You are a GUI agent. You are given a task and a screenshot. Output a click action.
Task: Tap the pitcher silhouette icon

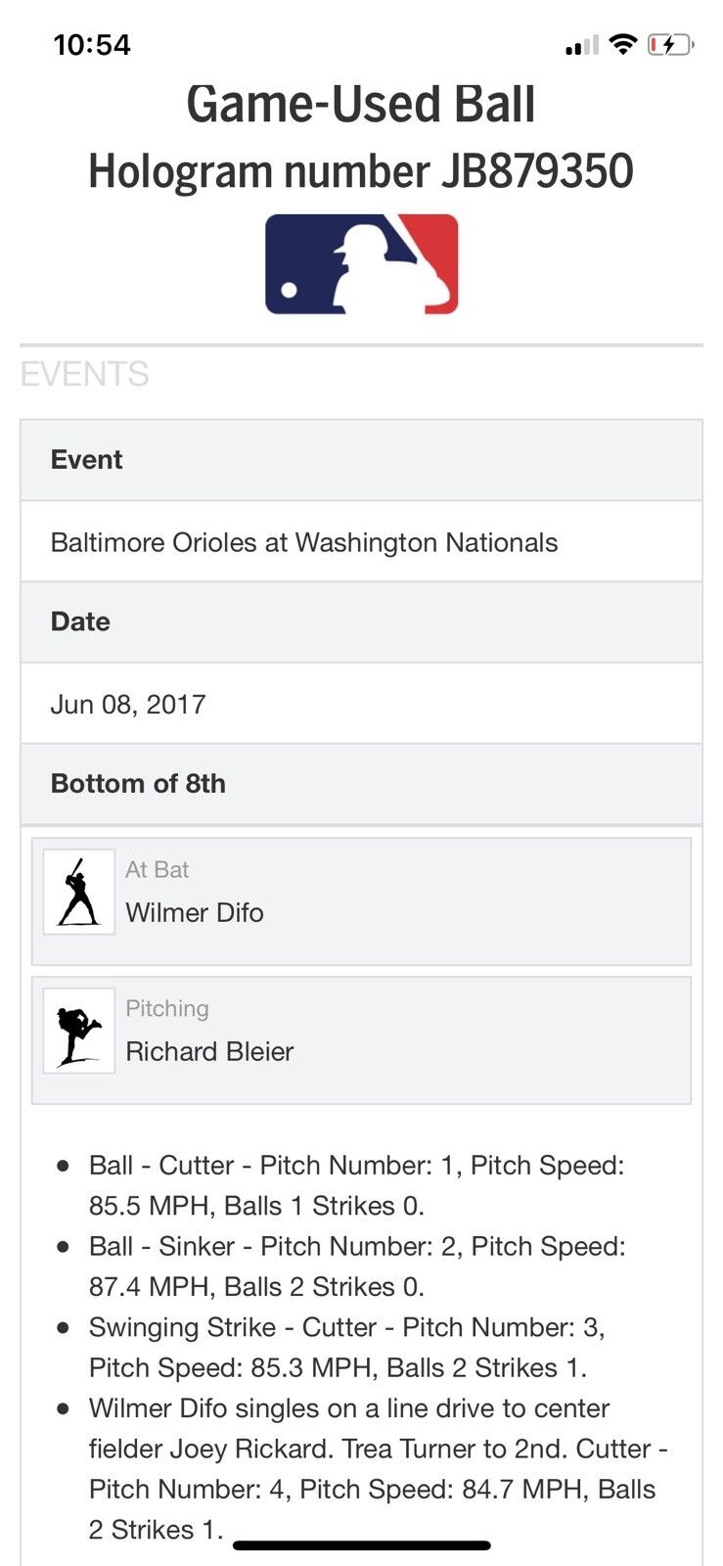tap(79, 1031)
